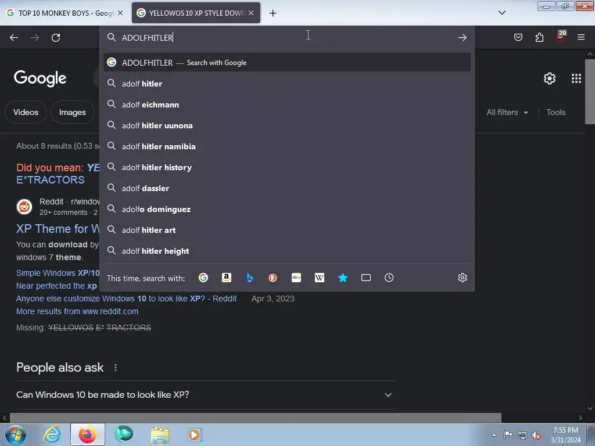The image size is (595, 446).
Task: Select the Images filter chip
Action: point(73,112)
